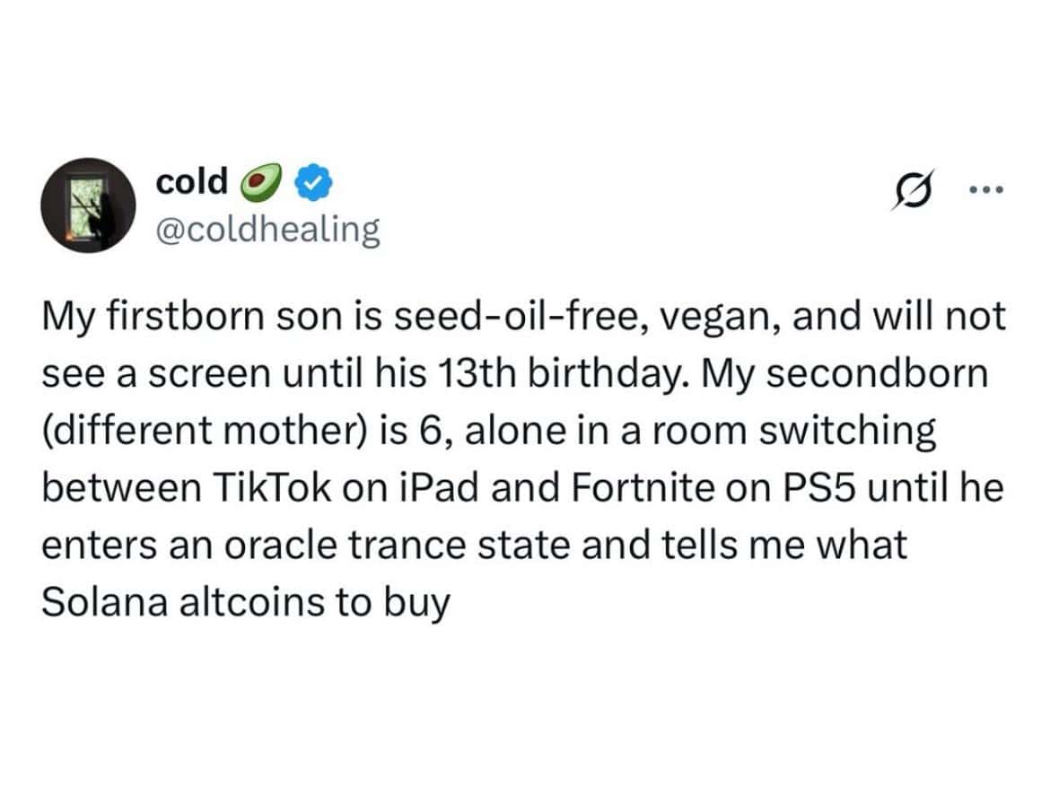Click the word Solana in tweet

(x=104, y=601)
